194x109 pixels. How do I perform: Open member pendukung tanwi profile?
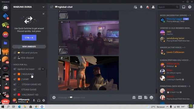pyautogui.click(x=176, y=39)
